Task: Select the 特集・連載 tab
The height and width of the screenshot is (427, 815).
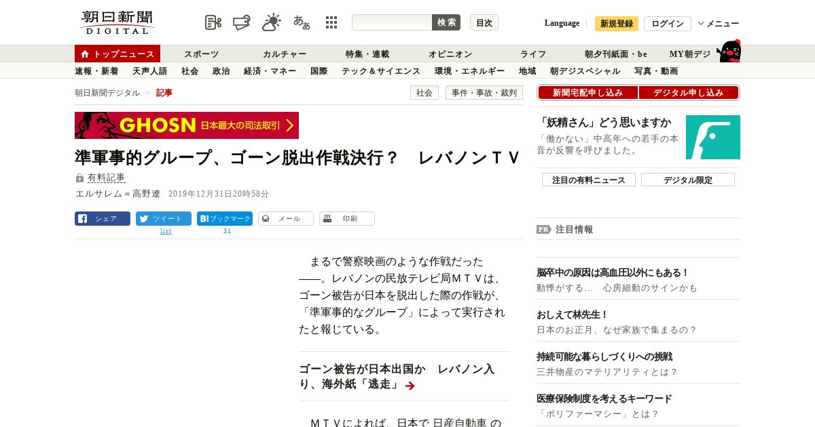Action: tap(367, 54)
